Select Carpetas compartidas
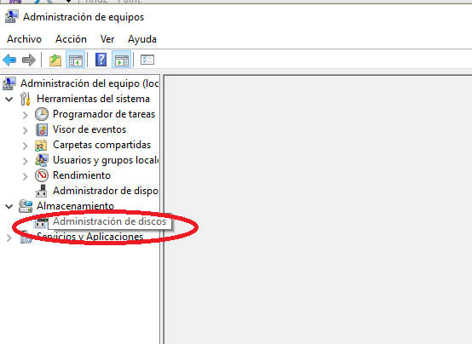472x344 pixels. (x=101, y=145)
